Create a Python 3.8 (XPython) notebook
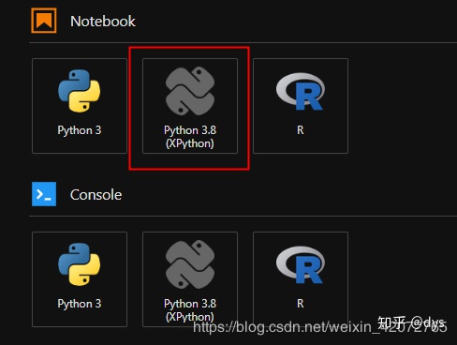Image resolution: width=457 pixels, height=345 pixels. pyautogui.click(x=190, y=106)
